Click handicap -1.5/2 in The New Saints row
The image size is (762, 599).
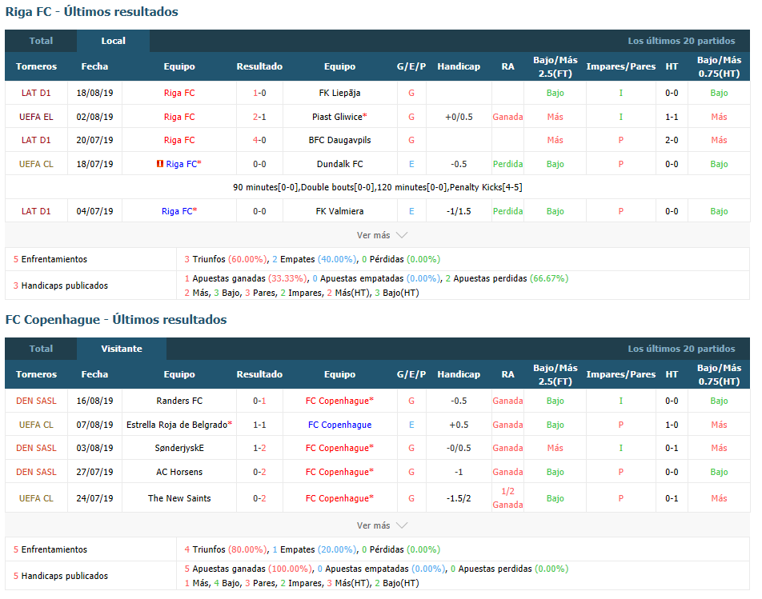point(459,498)
